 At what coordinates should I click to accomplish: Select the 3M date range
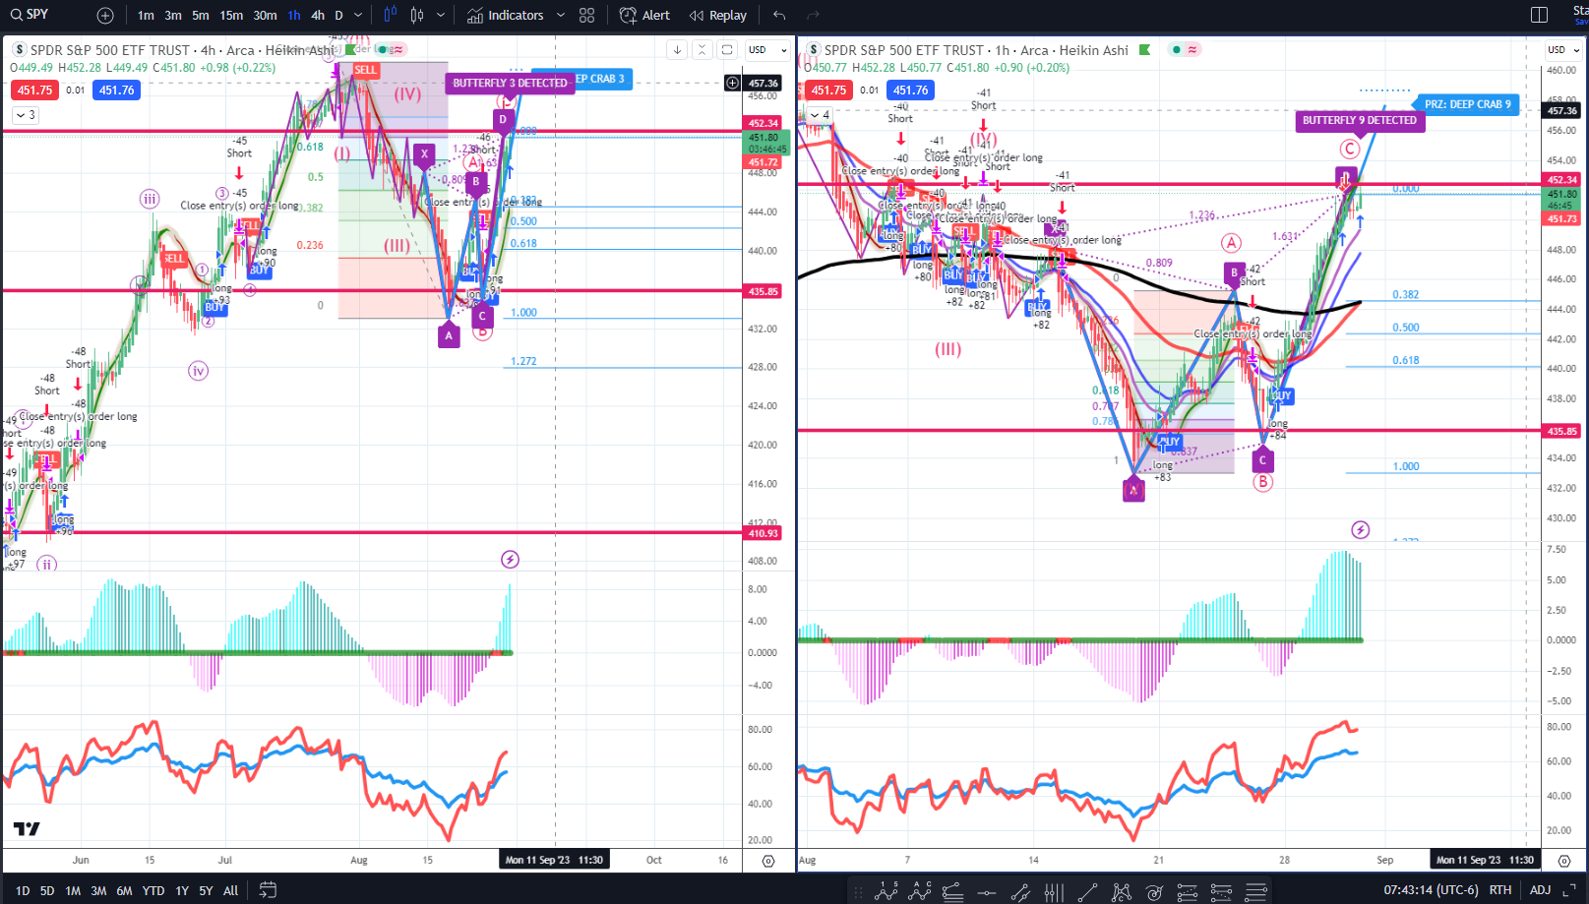point(98,891)
